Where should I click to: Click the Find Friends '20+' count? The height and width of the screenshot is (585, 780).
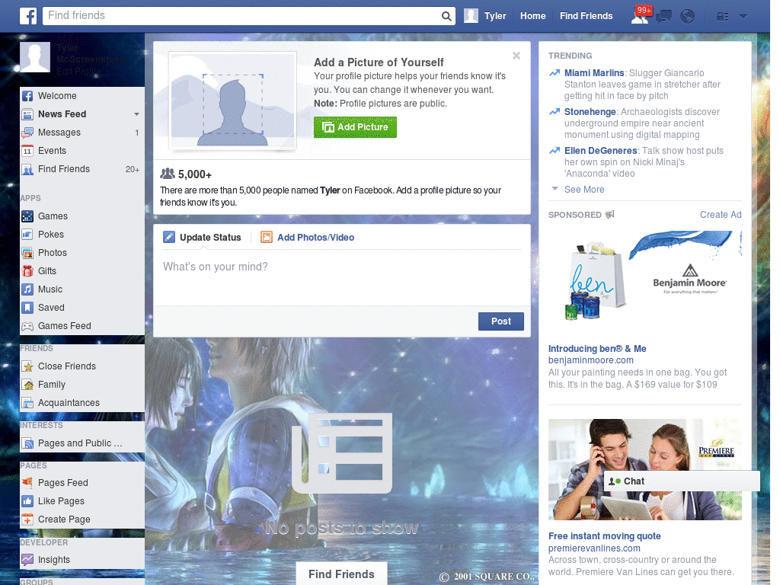[133, 170]
